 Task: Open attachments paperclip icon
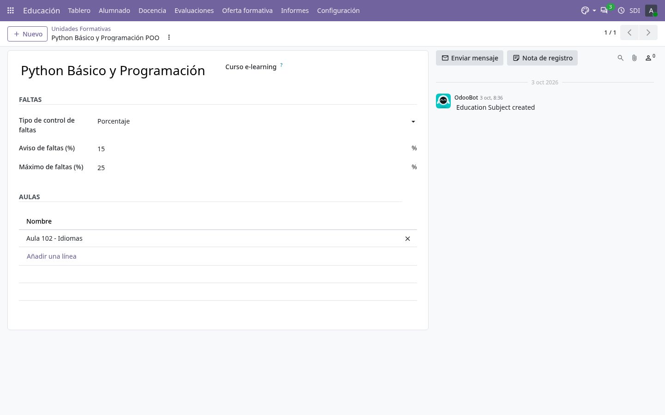coord(635,58)
